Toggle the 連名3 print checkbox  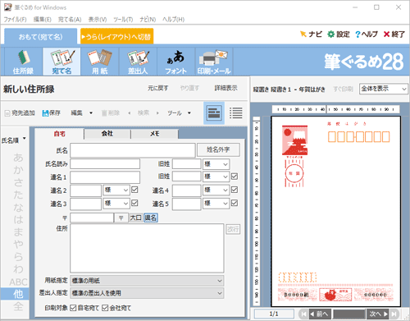tap(134, 203)
